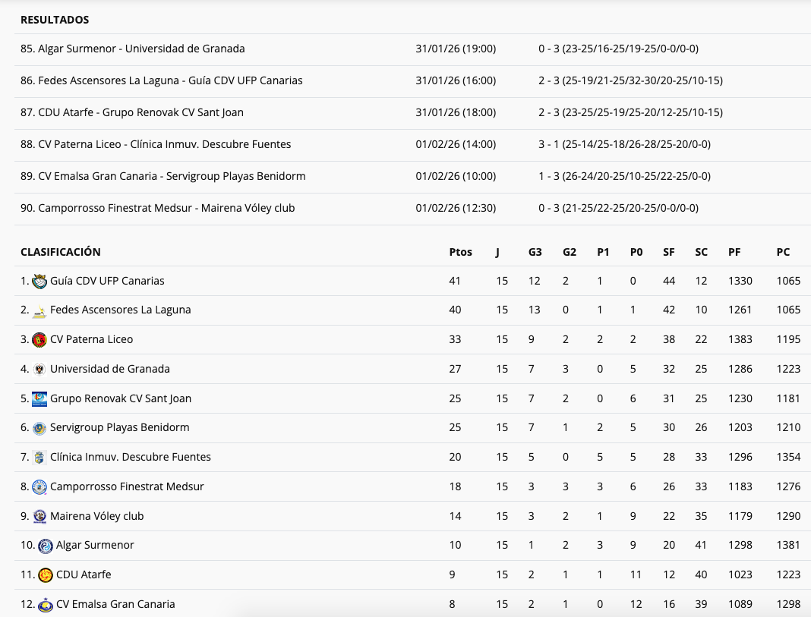The image size is (811, 617).
Task: Click the Fedes Ascensores La Laguna logo
Action: [x=39, y=310]
